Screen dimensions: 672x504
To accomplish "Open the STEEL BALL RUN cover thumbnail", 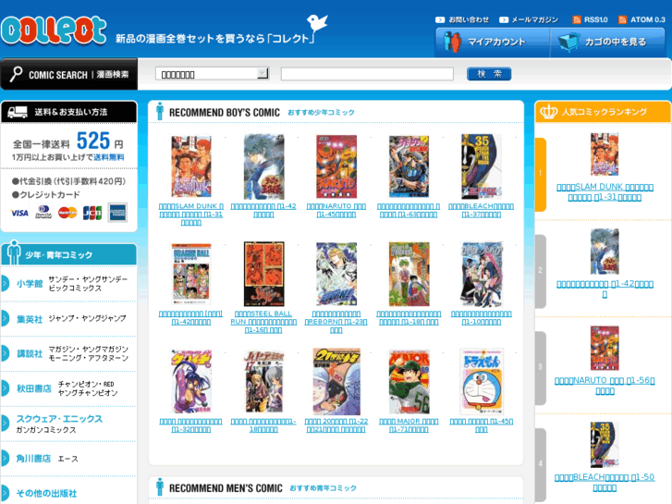I will [x=263, y=274].
